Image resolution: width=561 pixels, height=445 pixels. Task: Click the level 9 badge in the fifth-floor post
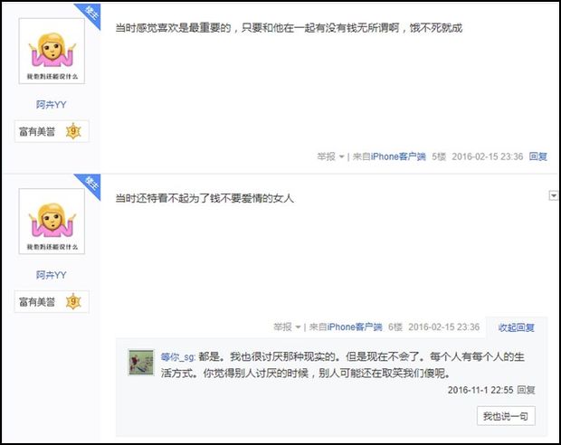[73, 131]
